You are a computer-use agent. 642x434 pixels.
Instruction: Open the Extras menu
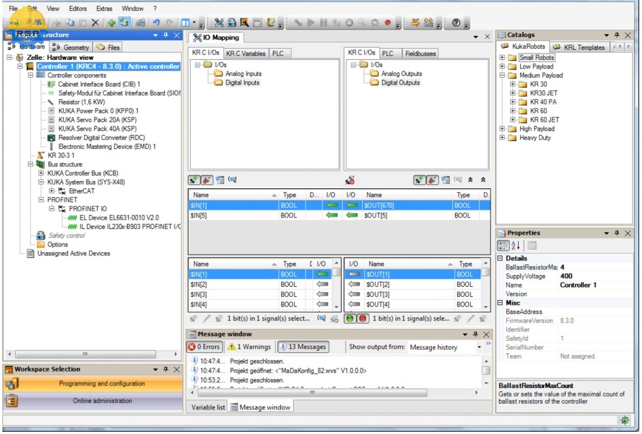coord(104,8)
